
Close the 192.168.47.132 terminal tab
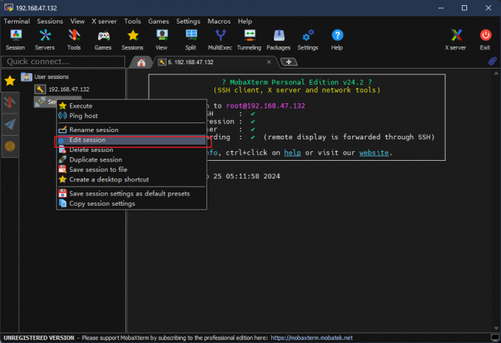(x=269, y=62)
